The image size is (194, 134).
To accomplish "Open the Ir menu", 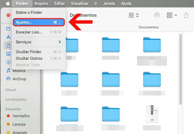I will click(x=96, y=4).
